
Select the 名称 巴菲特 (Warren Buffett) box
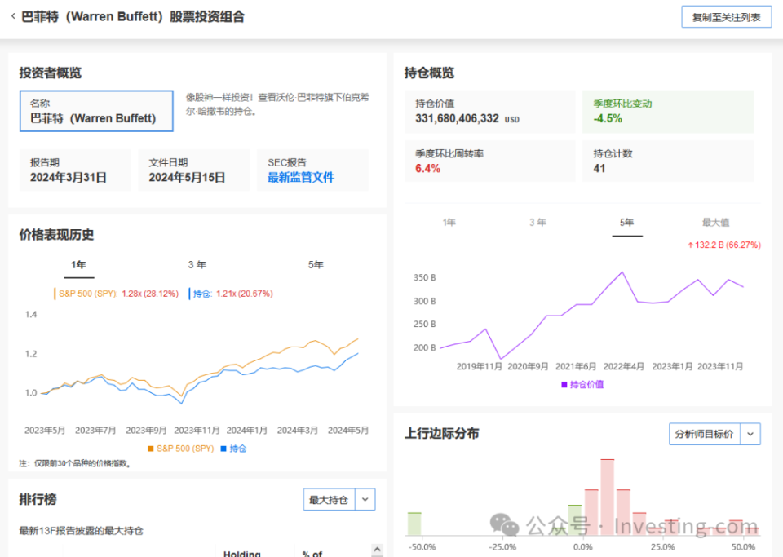click(96, 112)
